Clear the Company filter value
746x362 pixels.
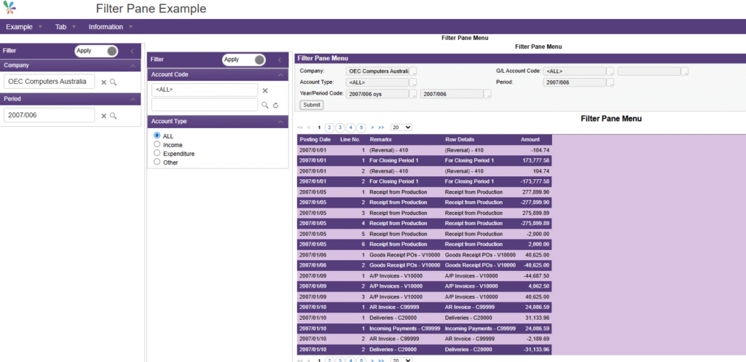(x=103, y=82)
